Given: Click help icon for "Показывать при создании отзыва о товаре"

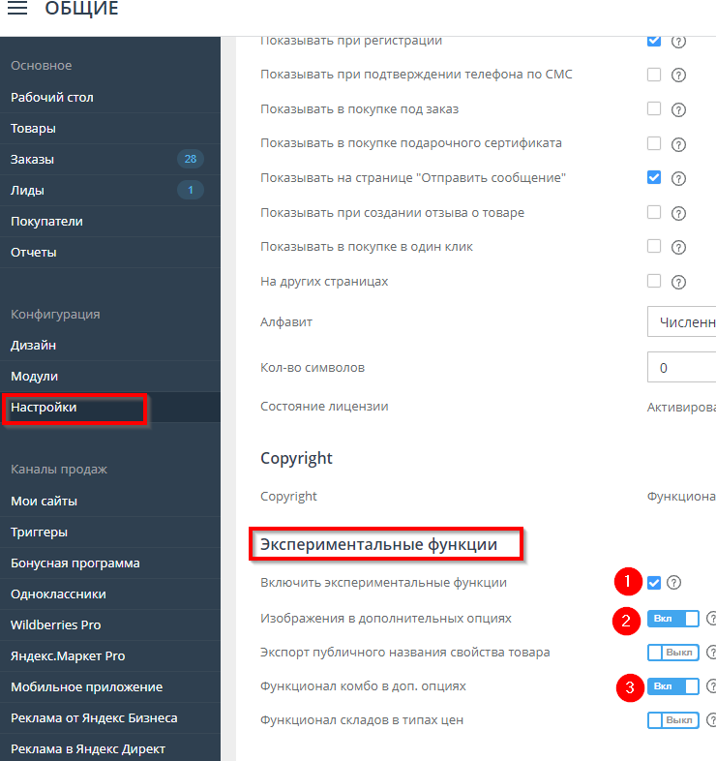Looking at the screenshot, I should pos(678,213).
